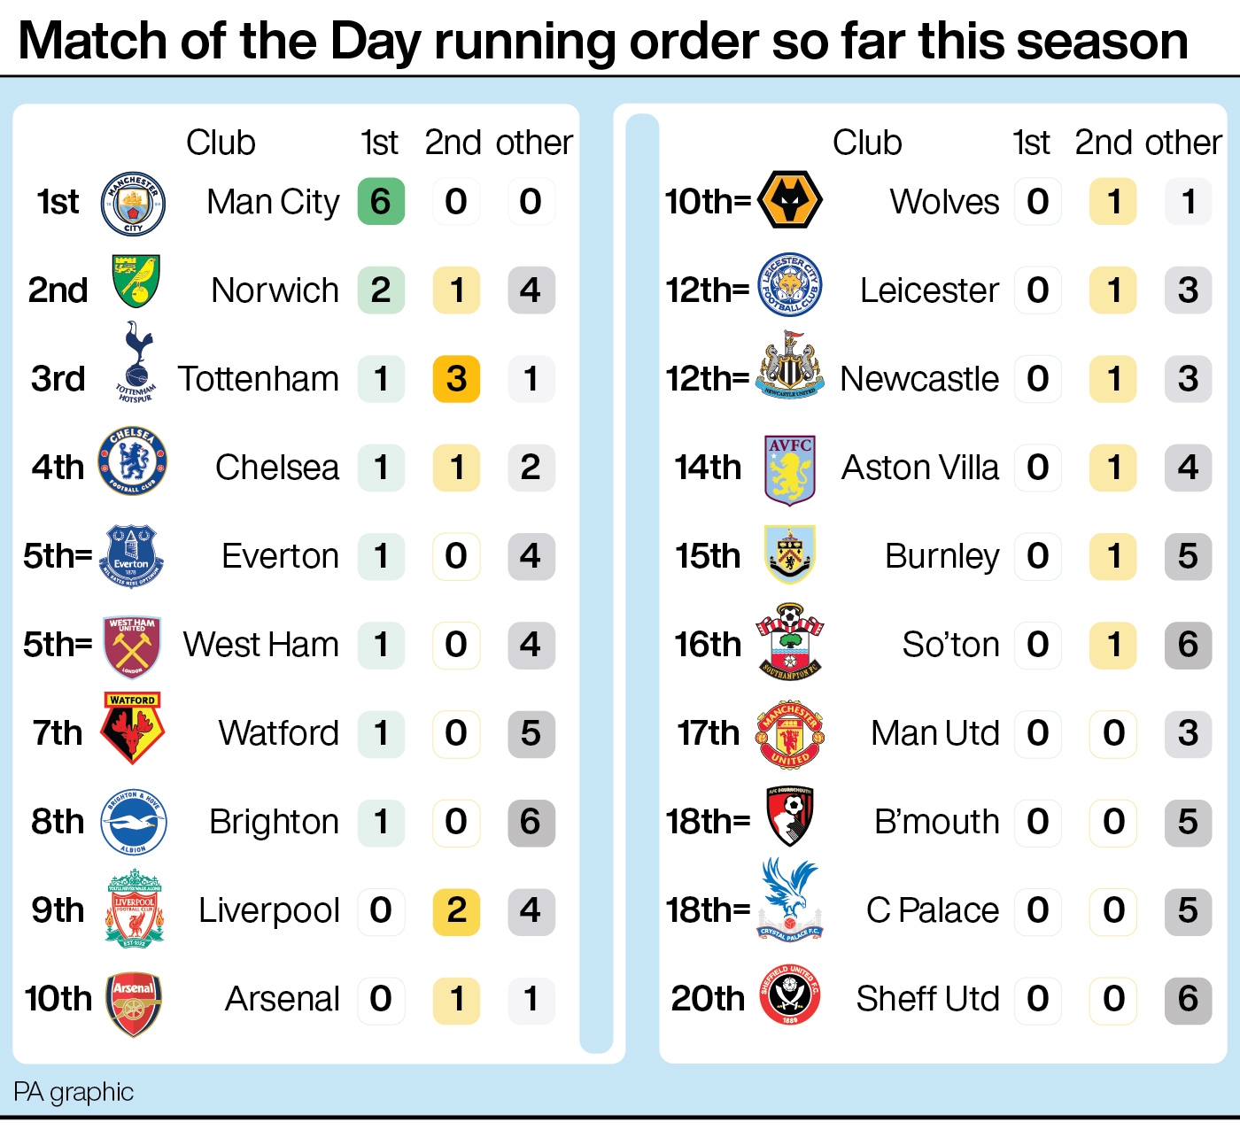This screenshot has height=1130, width=1240.
Task: Click the Leicester team name
Action: point(929,290)
